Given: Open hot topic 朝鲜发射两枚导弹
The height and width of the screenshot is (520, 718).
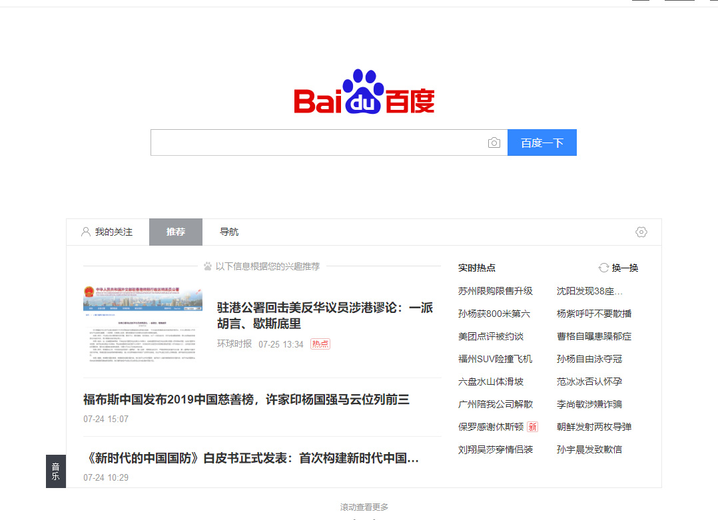Looking at the screenshot, I should click(594, 427).
